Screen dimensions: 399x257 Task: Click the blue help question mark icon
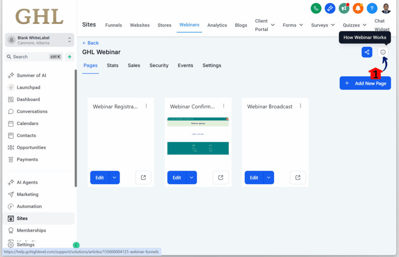point(372,9)
